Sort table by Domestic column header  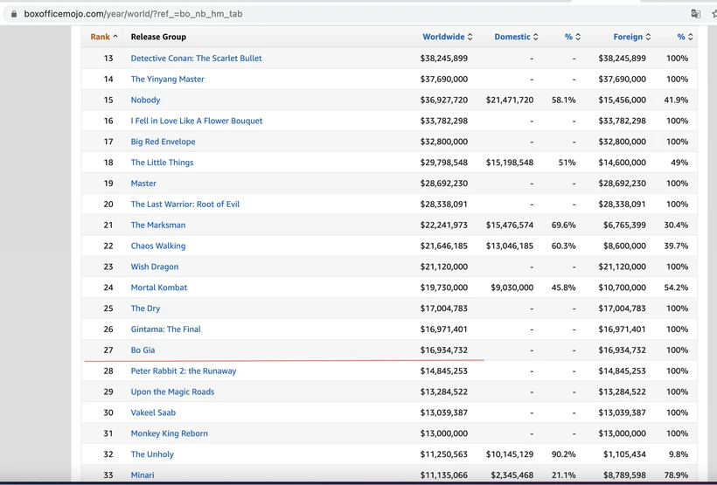pos(512,37)
